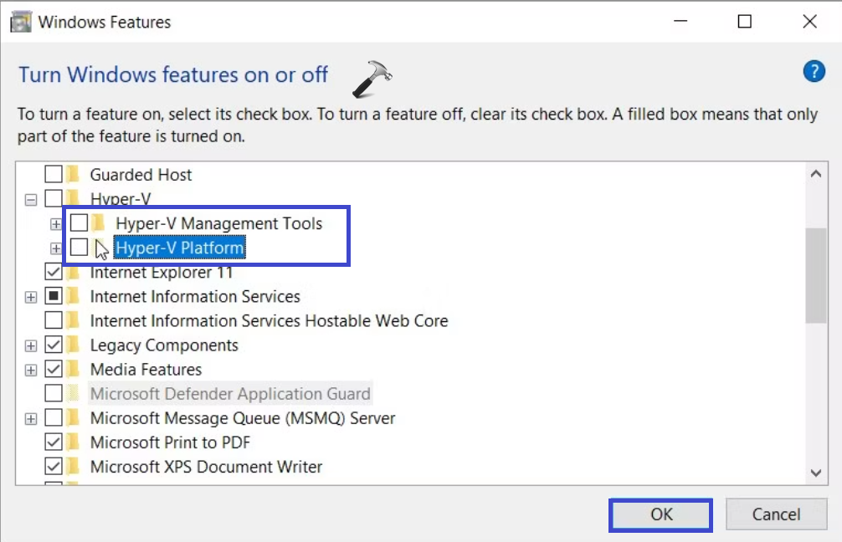The height and width of the screenshot is (542, 842).
Task: Check the Hyper-V Management Tools box
Action: (79, 223)
